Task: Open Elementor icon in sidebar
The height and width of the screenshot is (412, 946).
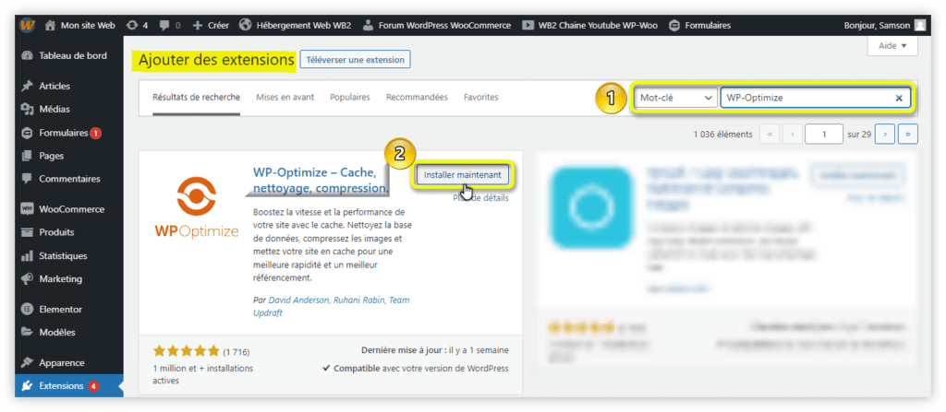Action: click(x=27, y=309)
